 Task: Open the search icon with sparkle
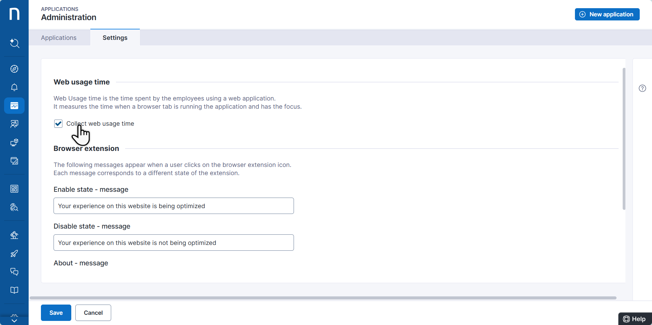tap(14, 43)
